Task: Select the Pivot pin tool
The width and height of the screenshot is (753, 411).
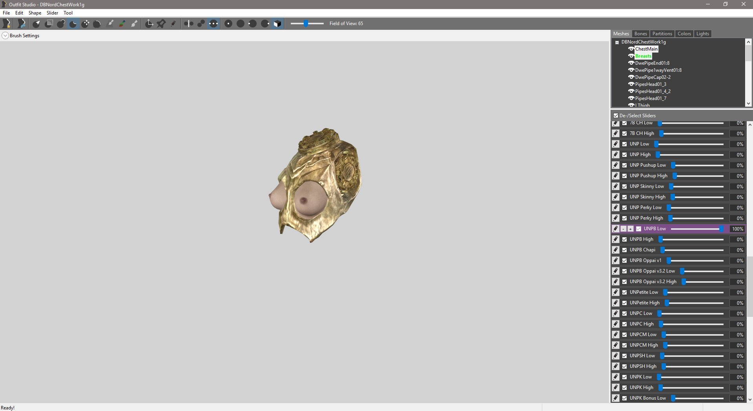Action: 161,24
